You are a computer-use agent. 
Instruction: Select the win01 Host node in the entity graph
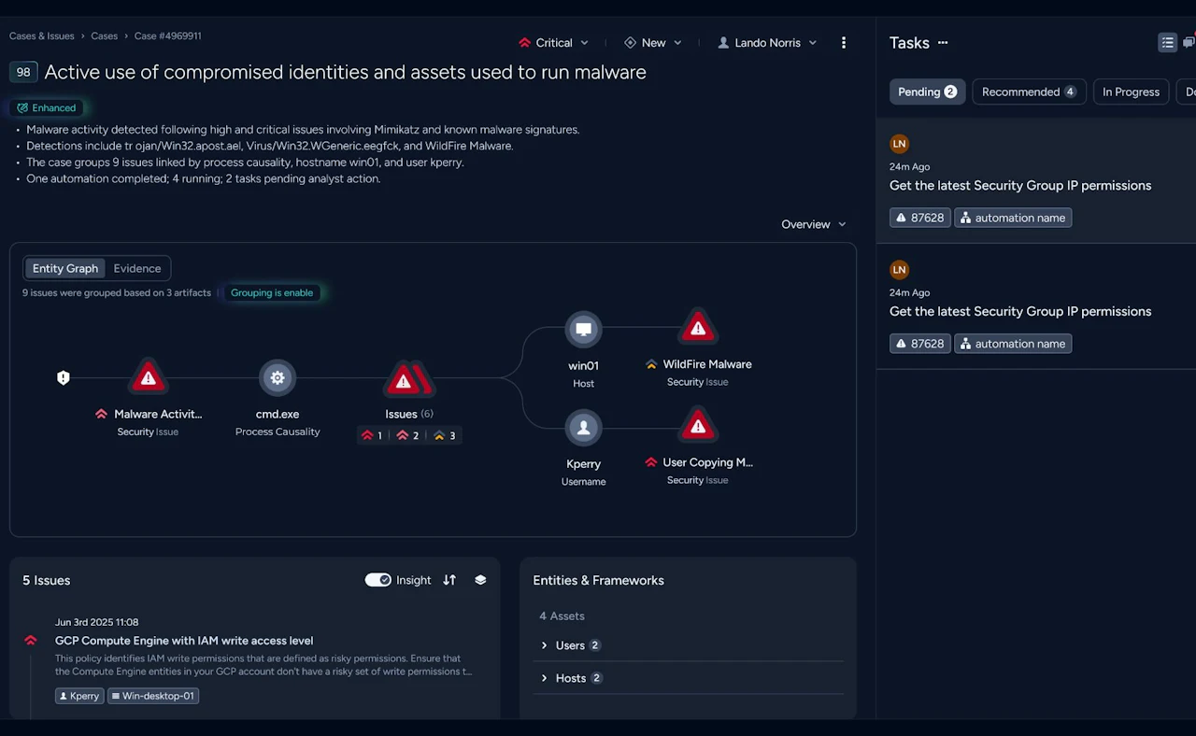click(x=583, y=329)
